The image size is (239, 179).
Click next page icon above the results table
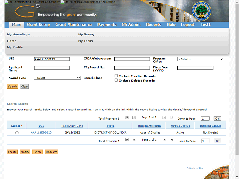[165, 117]
